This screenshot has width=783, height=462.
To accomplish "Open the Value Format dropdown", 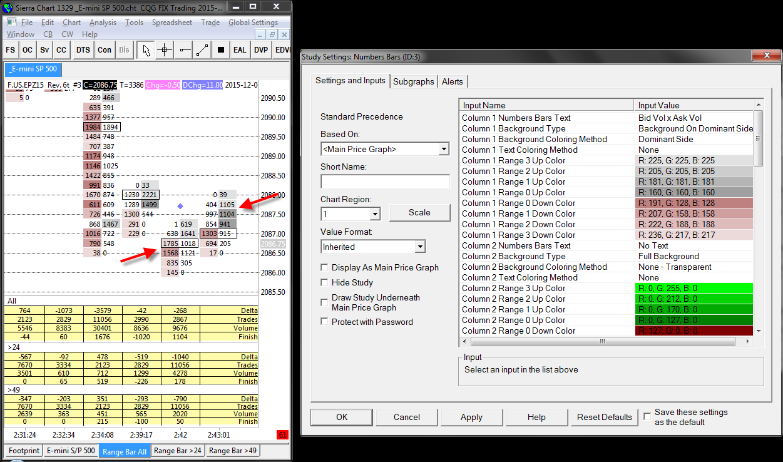I will (x=419, y=247).
